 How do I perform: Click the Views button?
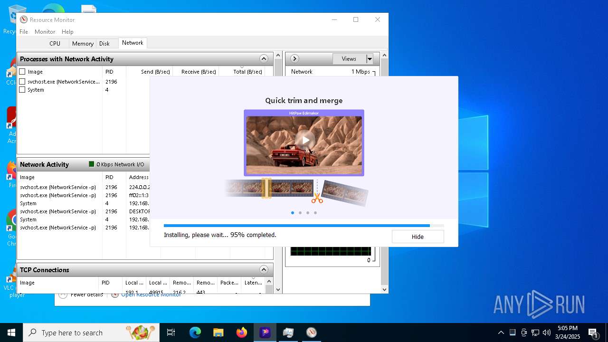point(349,59)
